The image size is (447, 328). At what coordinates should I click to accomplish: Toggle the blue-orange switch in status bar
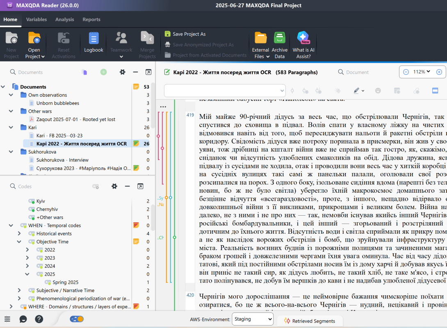pos(77,319)
